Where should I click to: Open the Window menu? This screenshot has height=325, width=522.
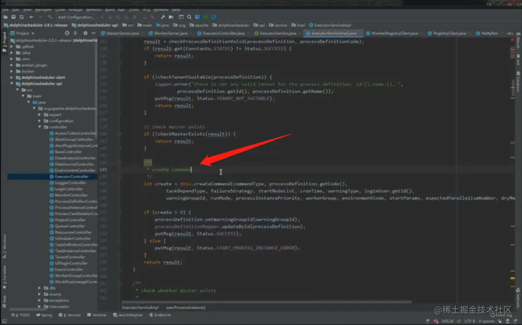[161, 10]
